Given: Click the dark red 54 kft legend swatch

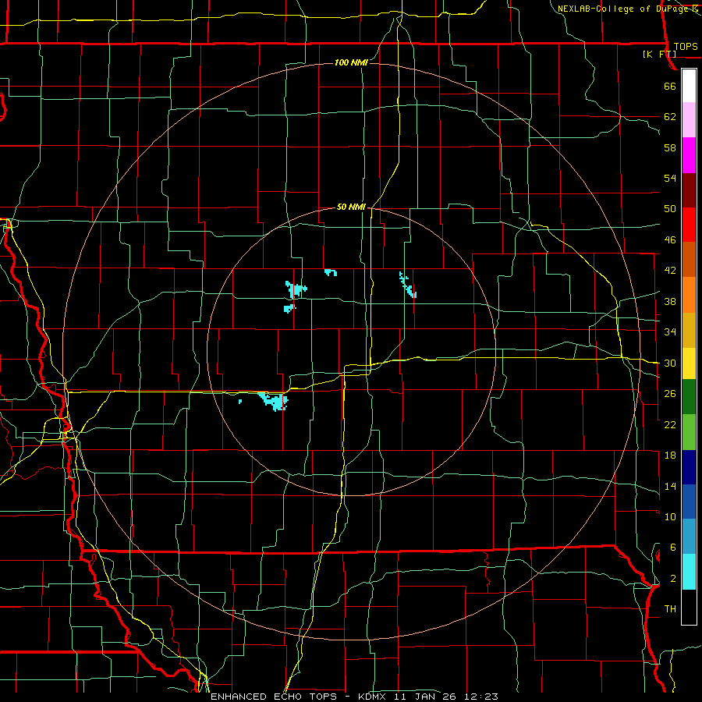Looking at the screenshot, I should [x=689, y=190].
